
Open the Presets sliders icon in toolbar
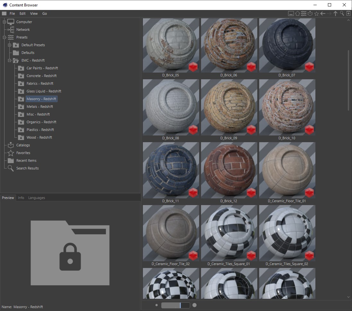point(304,14)
